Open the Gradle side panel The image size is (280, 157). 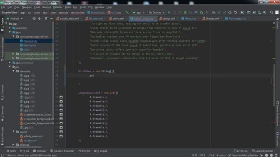coord(277,23)
